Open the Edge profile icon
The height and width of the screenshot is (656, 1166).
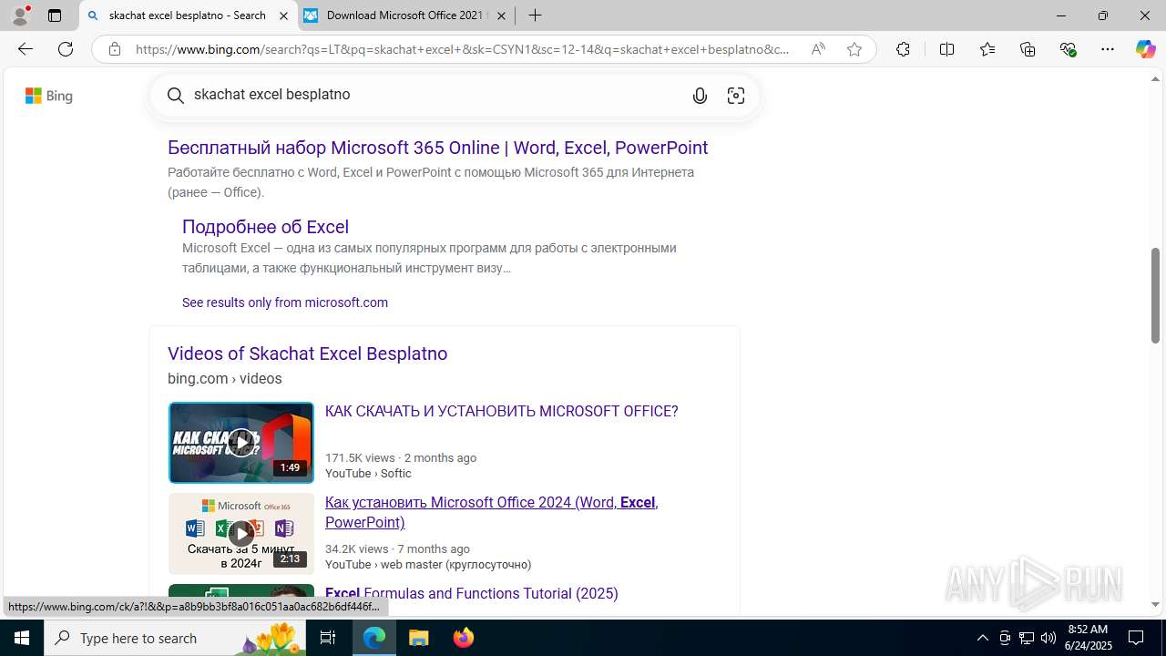click(x=19, y=15)
